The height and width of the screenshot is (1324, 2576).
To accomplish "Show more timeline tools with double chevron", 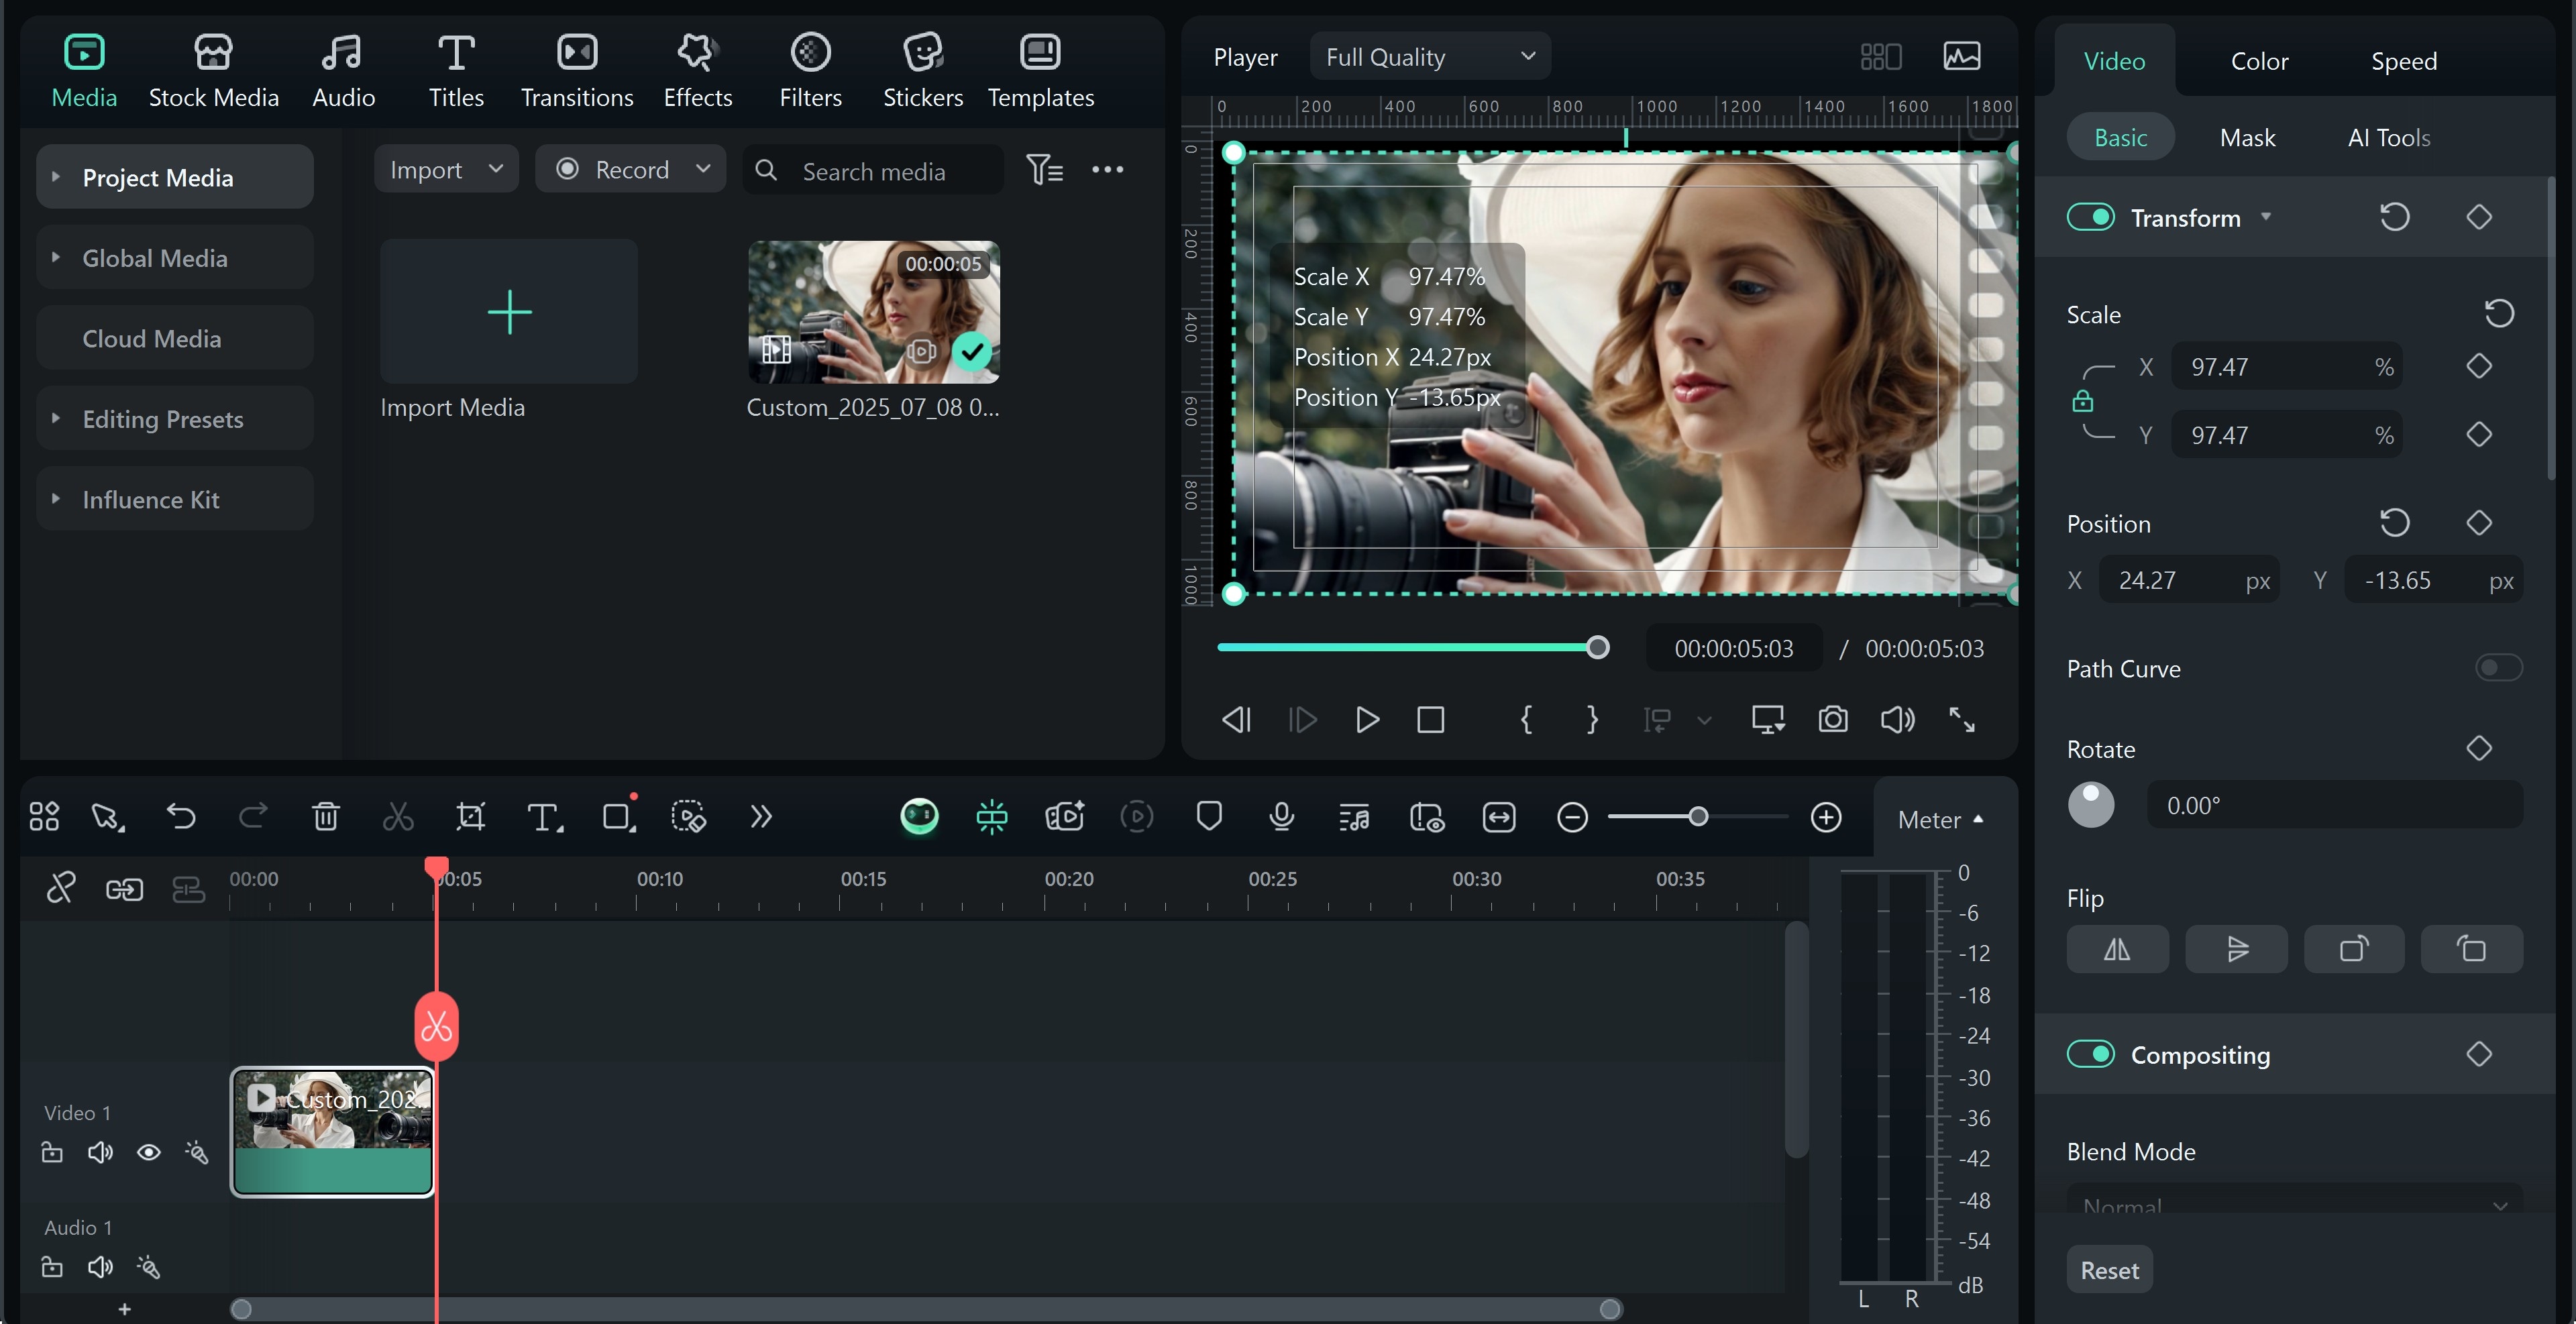I will click(x=761, y=817).
